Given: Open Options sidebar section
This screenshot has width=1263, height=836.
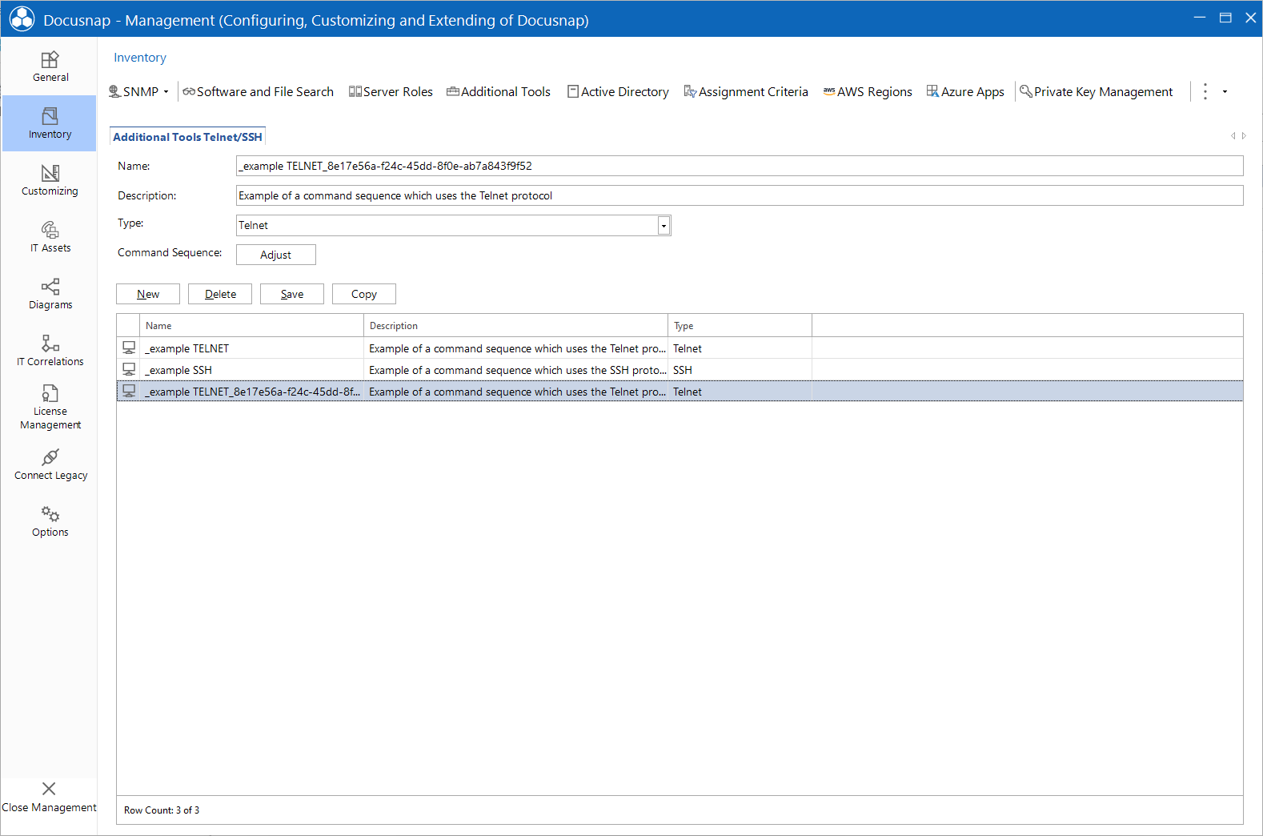Looking at the screenshot, I should click(50, 521).
